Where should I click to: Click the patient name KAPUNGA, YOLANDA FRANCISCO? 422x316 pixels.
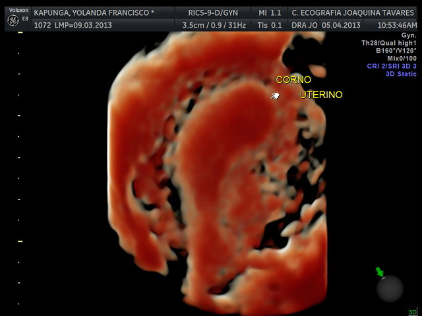94,13
